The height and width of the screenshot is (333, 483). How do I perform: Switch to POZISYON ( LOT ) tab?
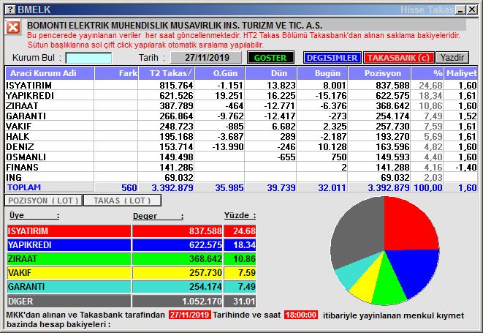point(43,201)
